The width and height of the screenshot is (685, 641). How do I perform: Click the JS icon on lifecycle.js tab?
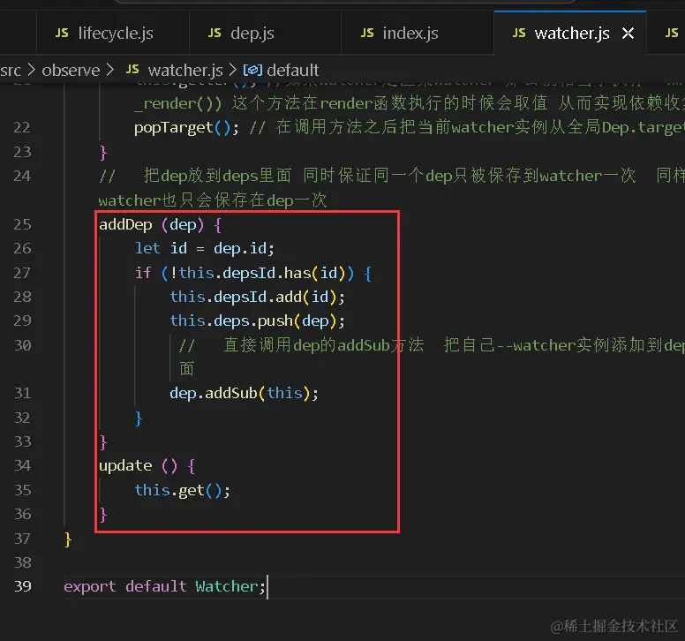[62, 34]
